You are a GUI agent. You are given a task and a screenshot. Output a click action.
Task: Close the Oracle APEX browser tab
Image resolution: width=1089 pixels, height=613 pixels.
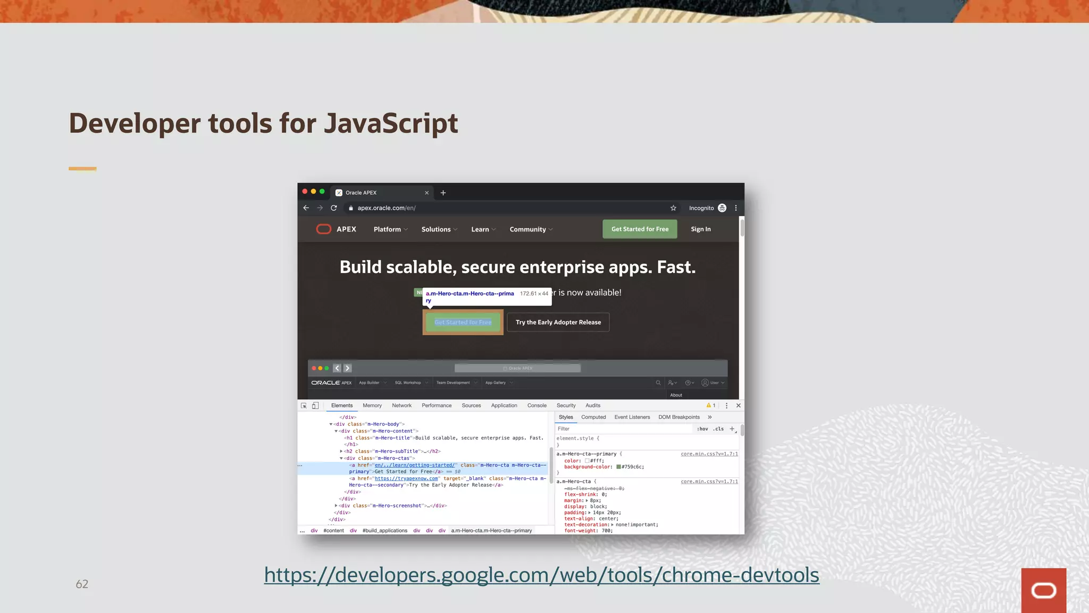[426, 193]
